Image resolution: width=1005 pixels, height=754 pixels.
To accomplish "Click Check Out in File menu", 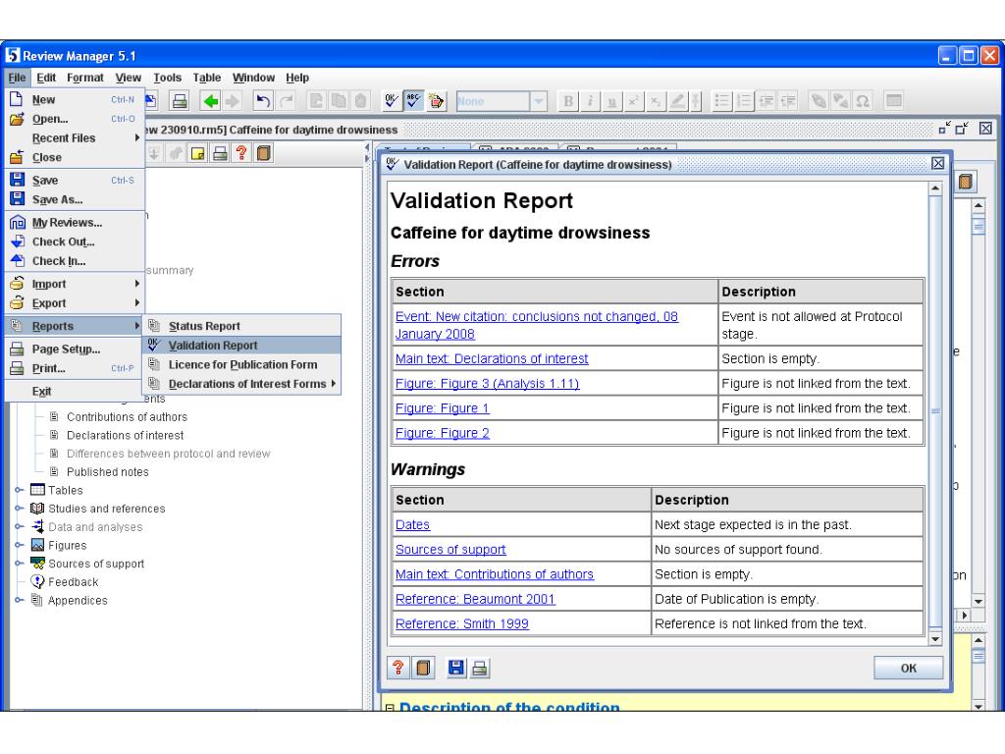I will tap(75, 242).
